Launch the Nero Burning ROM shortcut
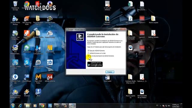 [x=27, y=20]
